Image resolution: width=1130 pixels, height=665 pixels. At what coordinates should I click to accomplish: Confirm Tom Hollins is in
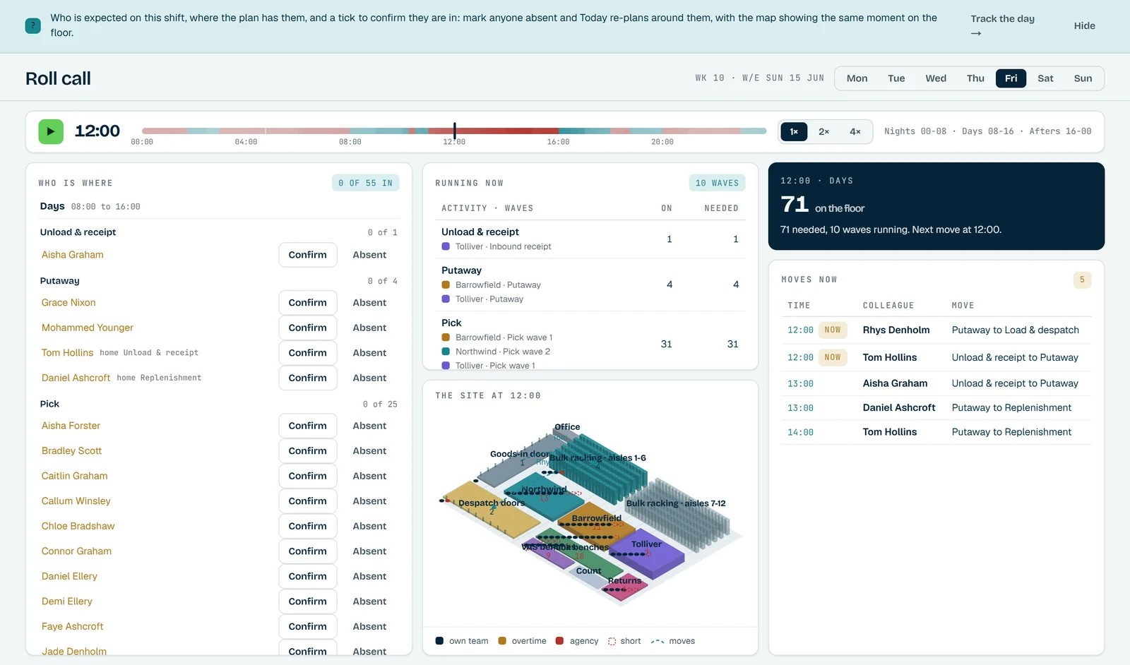[x=307, y=353]
